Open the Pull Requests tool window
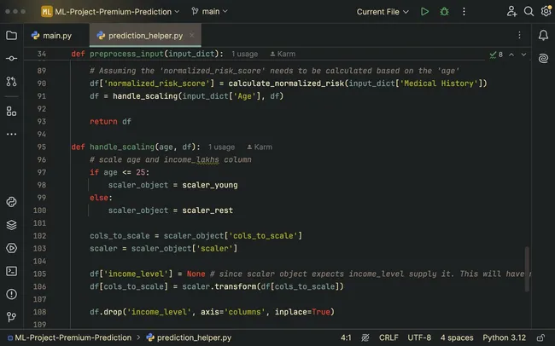 (x=11, y=82)
